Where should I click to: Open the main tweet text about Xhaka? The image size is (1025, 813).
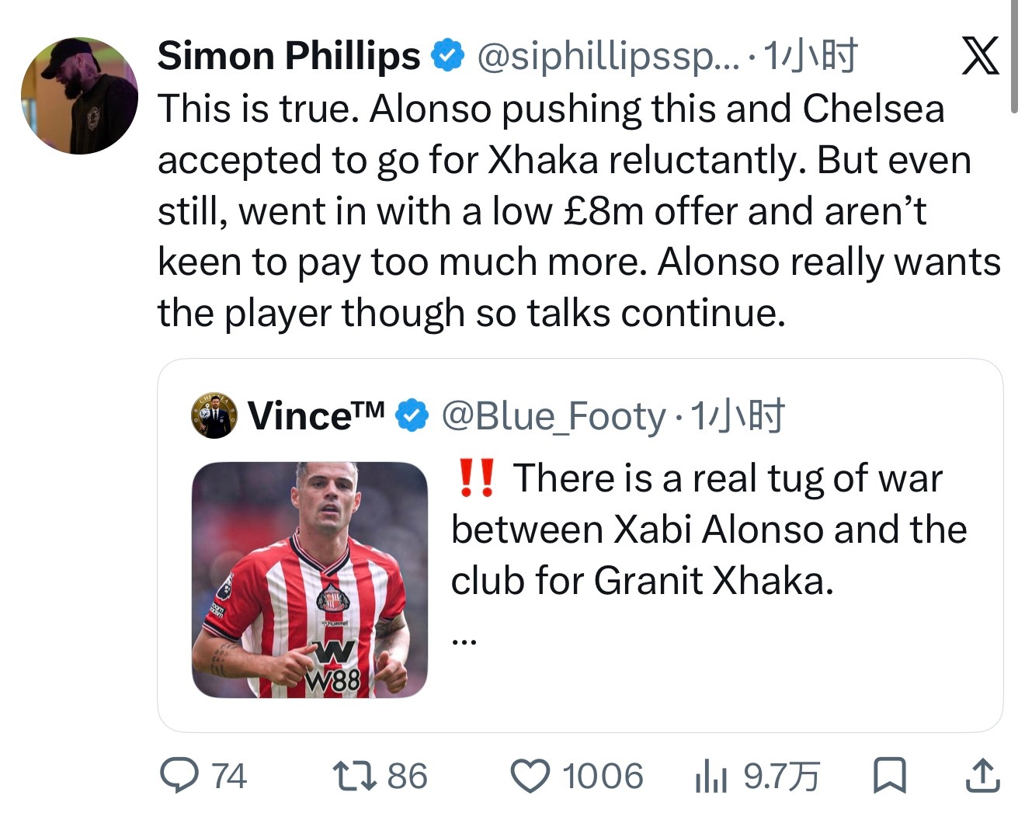579,211
